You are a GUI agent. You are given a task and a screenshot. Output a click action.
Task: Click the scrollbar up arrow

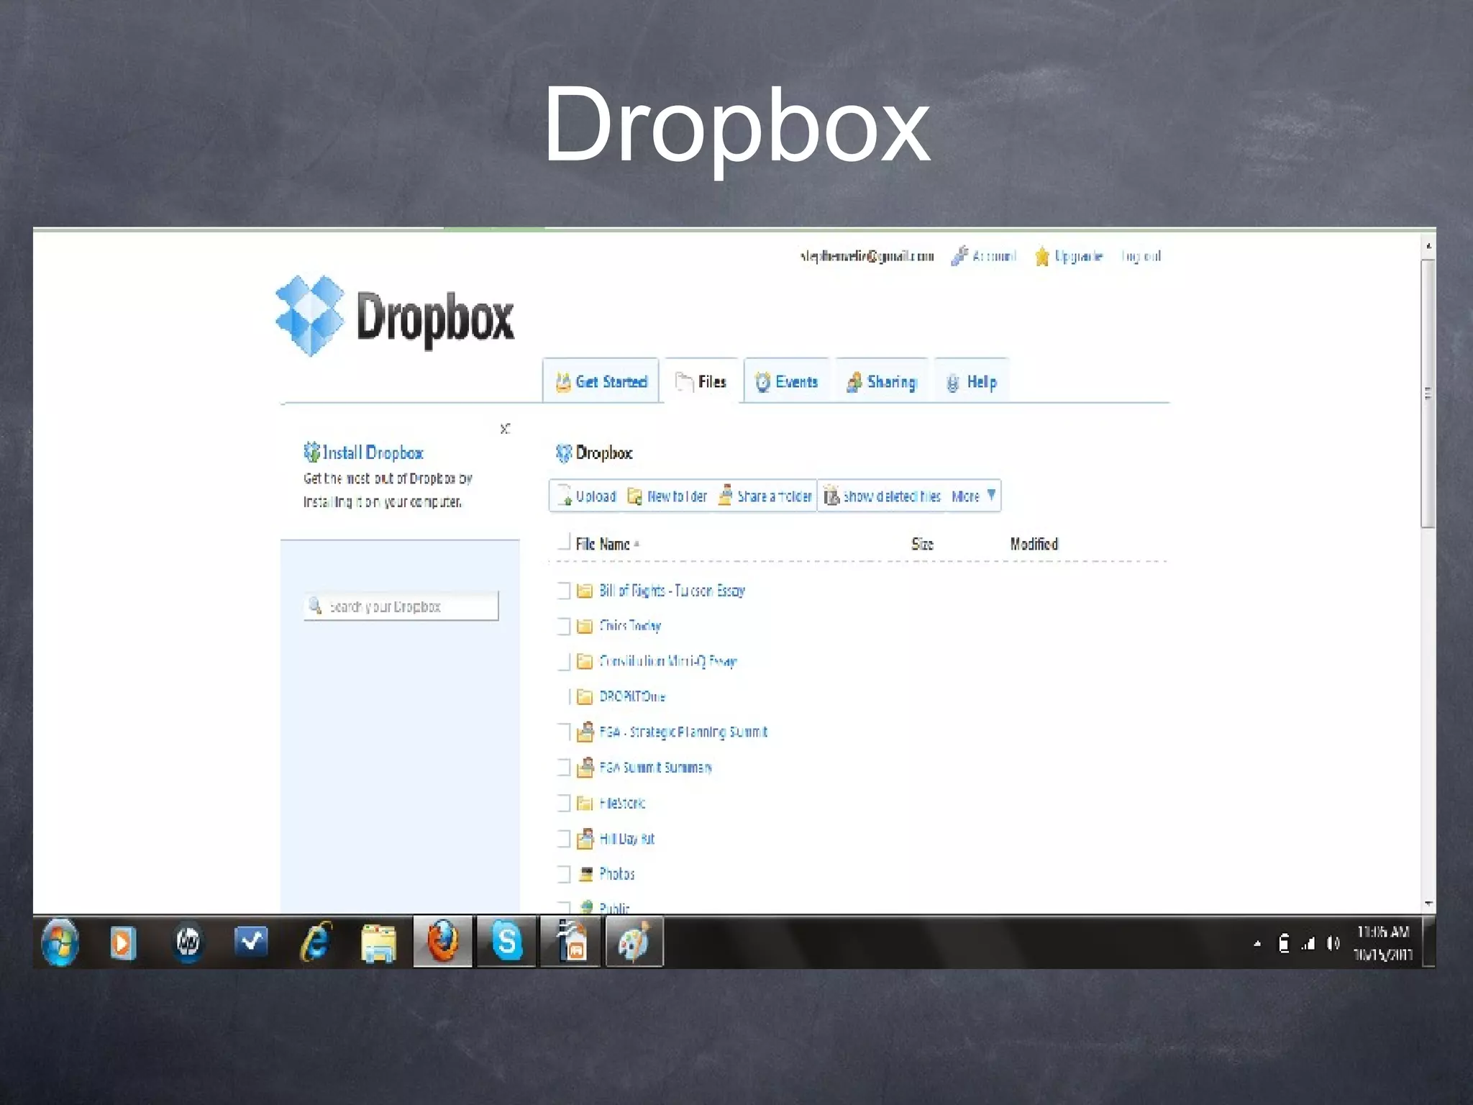pos(1428,246)
